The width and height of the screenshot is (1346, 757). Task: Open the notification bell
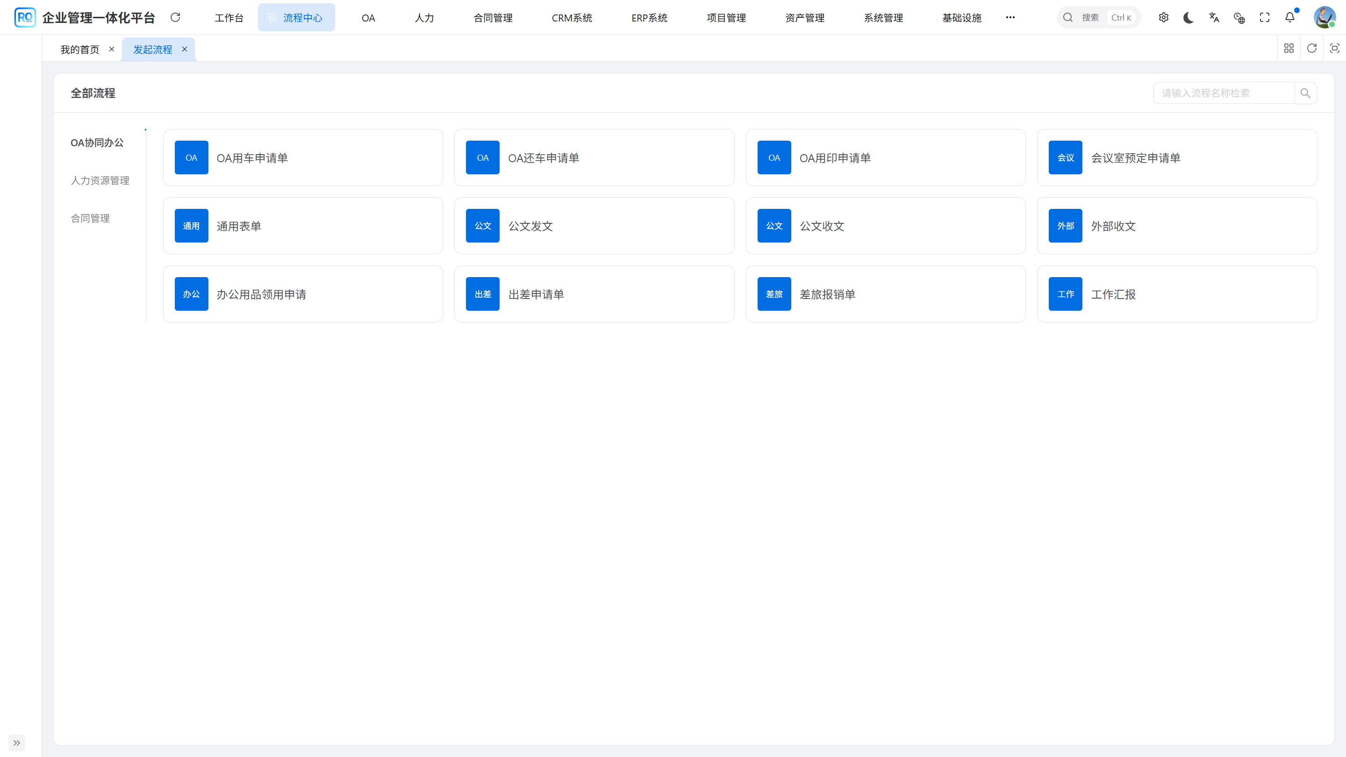(1289, 17)
